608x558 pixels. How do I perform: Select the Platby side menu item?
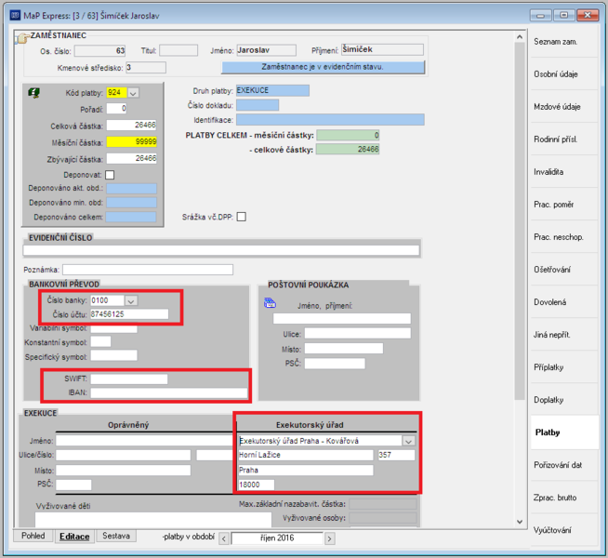(564, 432)
